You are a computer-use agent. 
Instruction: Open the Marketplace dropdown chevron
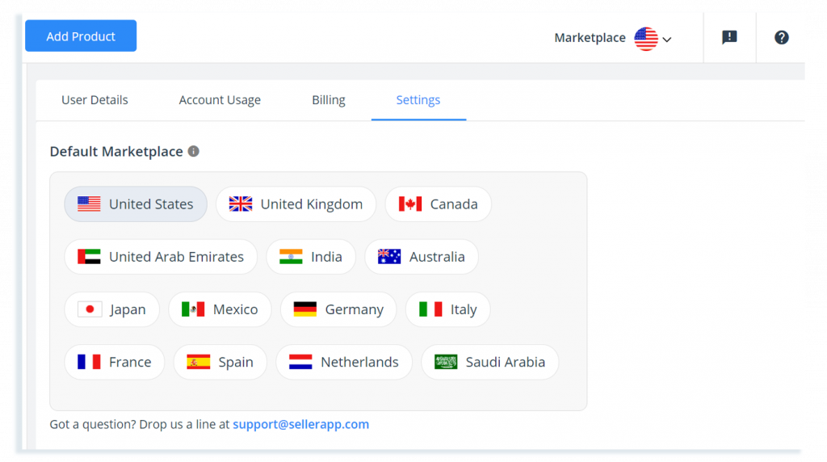tap(667, 40)
